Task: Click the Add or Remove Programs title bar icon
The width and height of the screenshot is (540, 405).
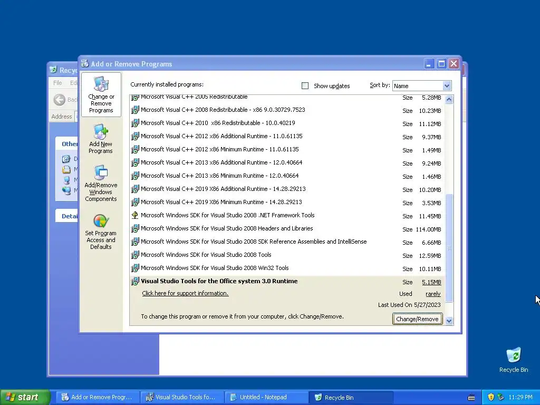Action: click(85, 63)
